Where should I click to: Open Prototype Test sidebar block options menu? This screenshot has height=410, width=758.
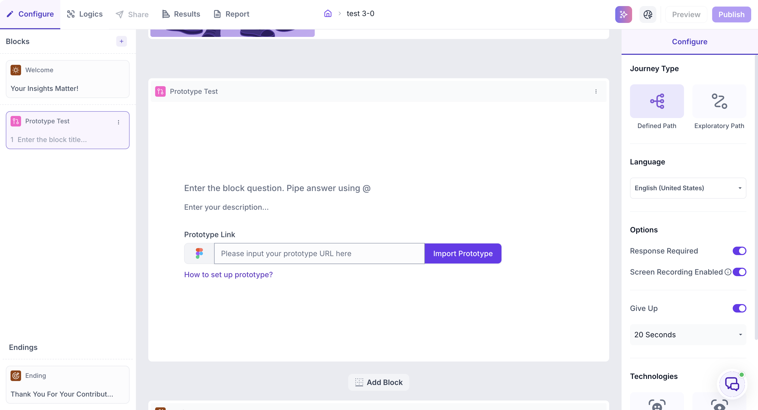click(119, 122)
